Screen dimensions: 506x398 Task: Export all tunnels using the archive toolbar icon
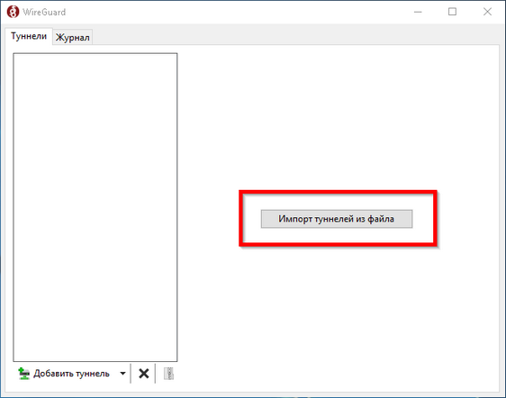click(x=168, y=374)
